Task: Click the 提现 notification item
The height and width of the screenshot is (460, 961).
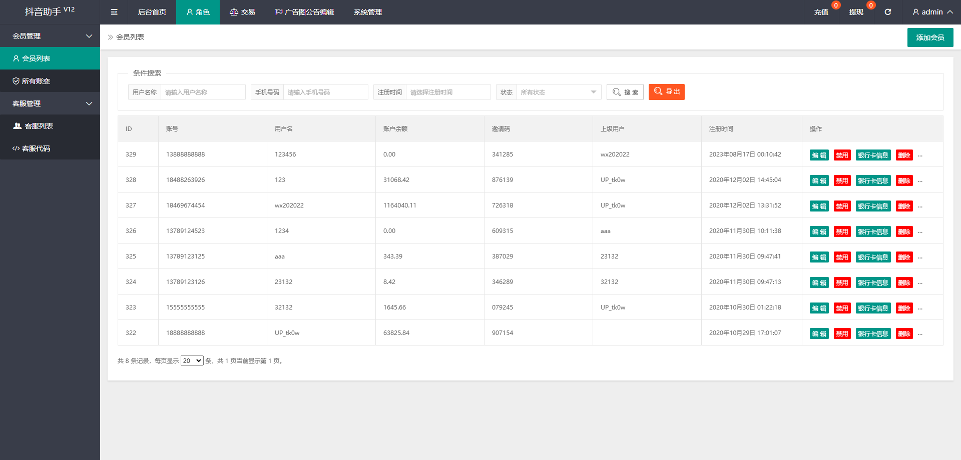Action: pos(856,12)
